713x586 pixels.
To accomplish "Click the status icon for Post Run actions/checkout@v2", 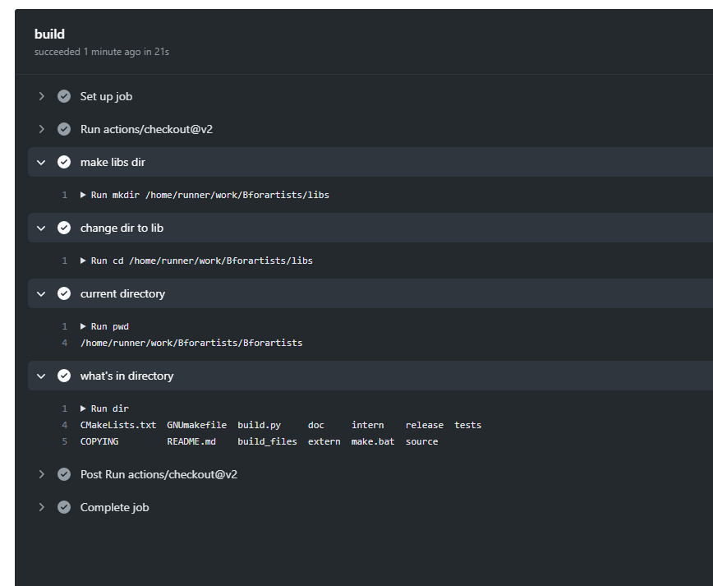I will click(x=64, y=474).
